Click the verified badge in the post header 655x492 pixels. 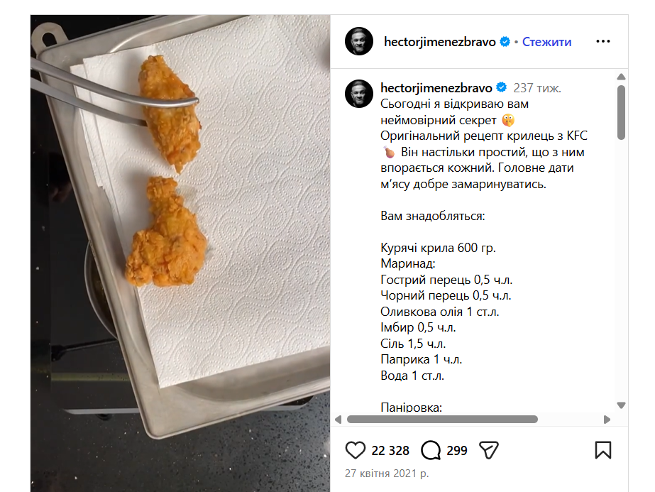[505, 42]
